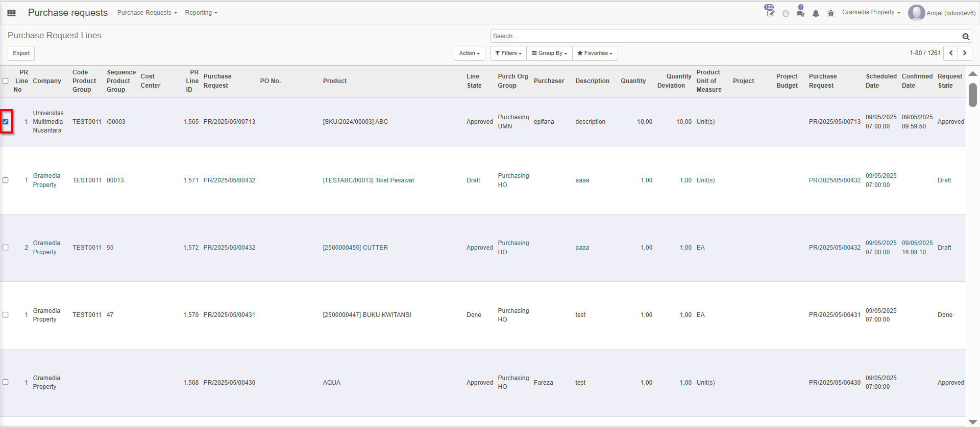Focus the Search input field
The height and width of the screenshot is (427, 980).
pos(725,36)
